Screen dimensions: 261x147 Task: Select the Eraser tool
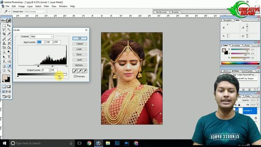pos(4,48)
